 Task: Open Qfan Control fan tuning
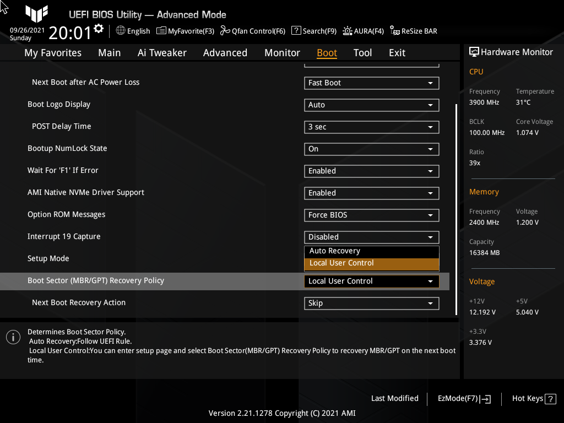(252, 31)
